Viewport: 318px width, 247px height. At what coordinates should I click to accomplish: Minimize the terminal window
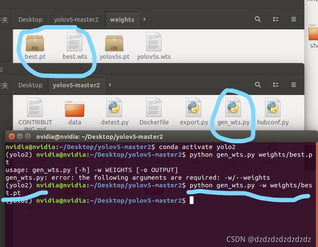[20, 137]
